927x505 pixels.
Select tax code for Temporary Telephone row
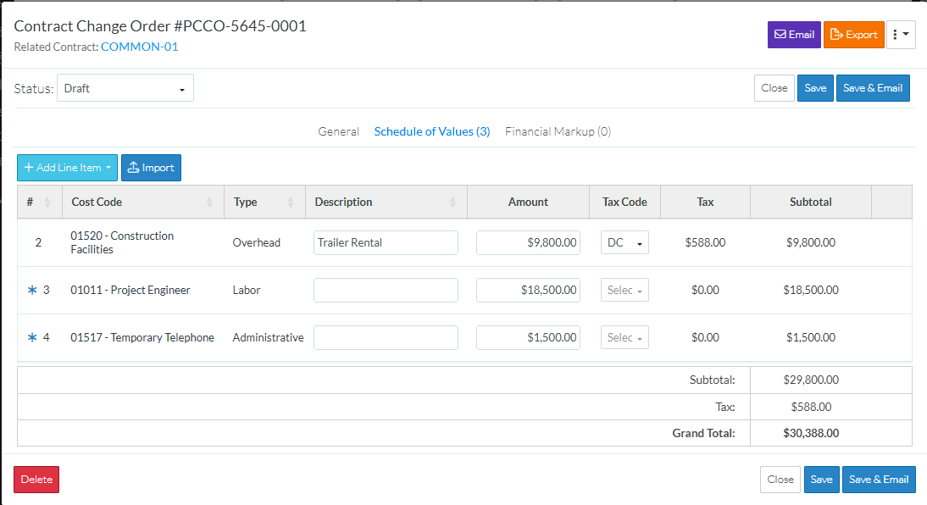(624, 338)
